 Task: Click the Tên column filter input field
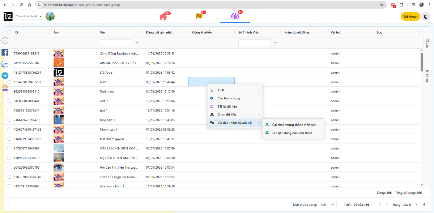pos(116,43)
